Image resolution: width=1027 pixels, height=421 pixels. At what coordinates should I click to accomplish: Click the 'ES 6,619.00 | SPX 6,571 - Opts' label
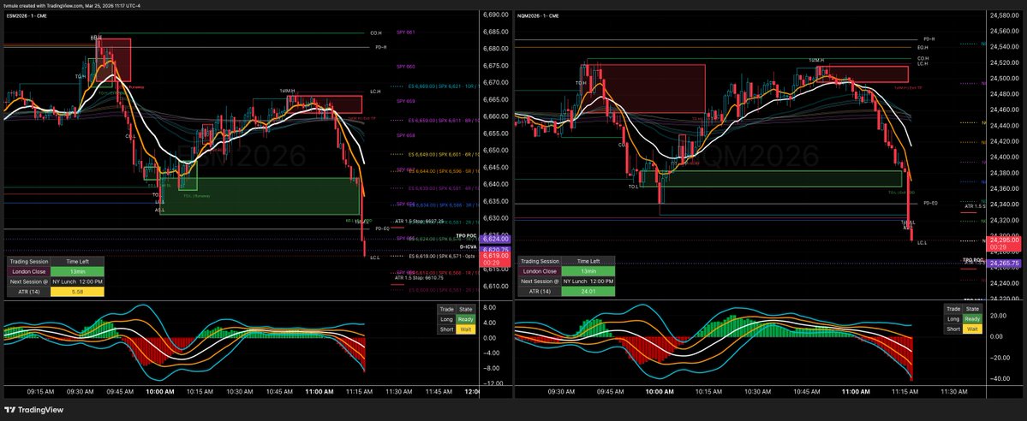click(441, 256)
